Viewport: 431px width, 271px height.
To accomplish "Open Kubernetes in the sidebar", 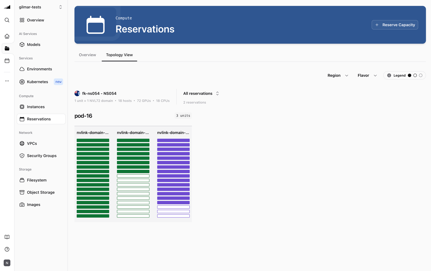I will (x=41, y=82).
